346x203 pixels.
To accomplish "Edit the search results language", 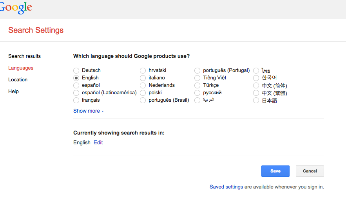I will 98,143.
